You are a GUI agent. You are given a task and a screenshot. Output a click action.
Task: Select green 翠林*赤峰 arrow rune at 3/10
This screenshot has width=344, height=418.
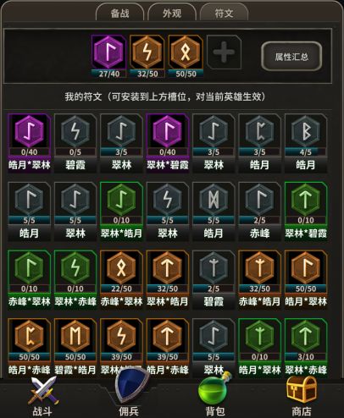306,348
